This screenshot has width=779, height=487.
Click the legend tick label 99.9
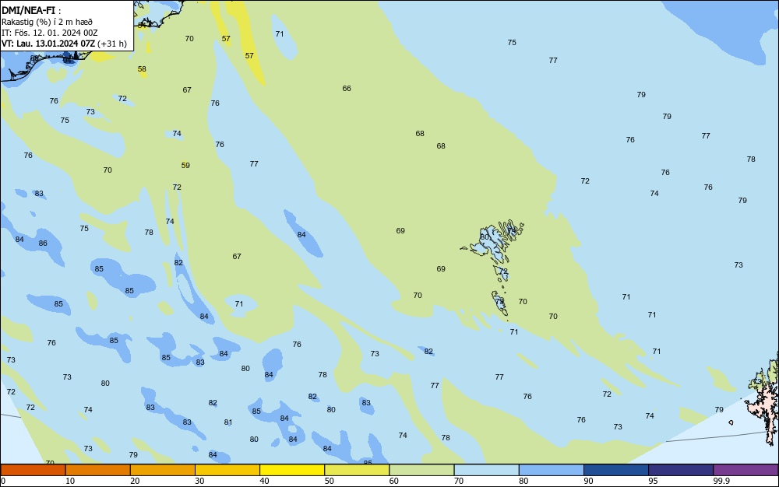point(721,481)
